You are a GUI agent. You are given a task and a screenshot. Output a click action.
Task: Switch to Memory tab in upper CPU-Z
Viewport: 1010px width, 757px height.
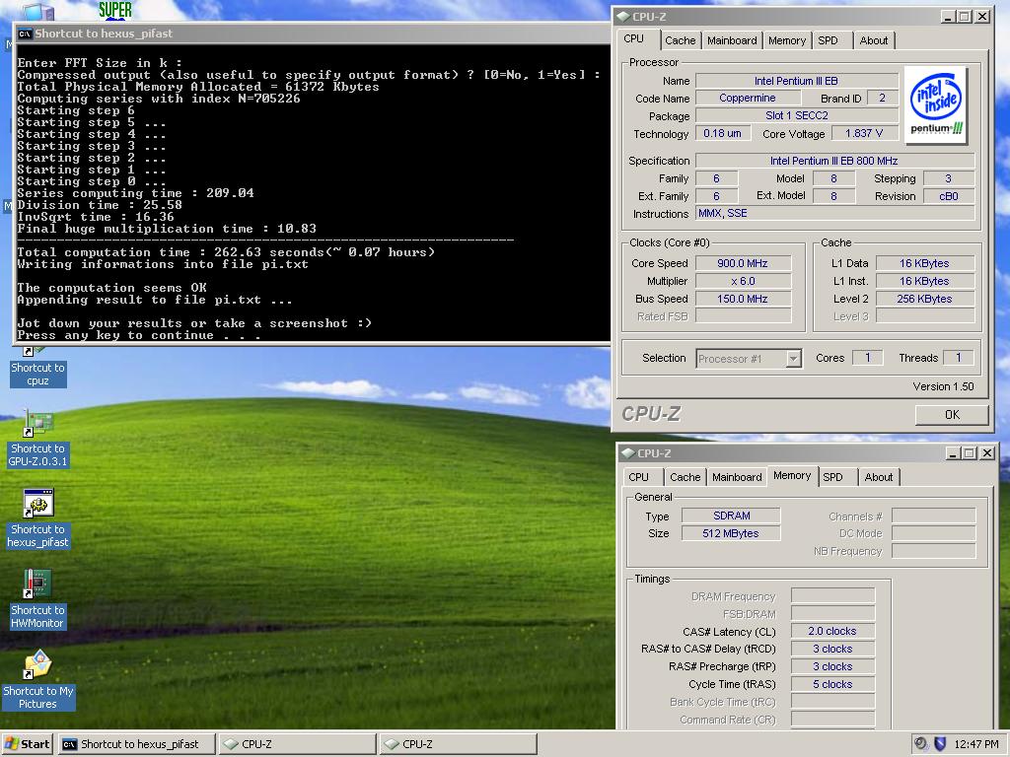tap(786, 40)
